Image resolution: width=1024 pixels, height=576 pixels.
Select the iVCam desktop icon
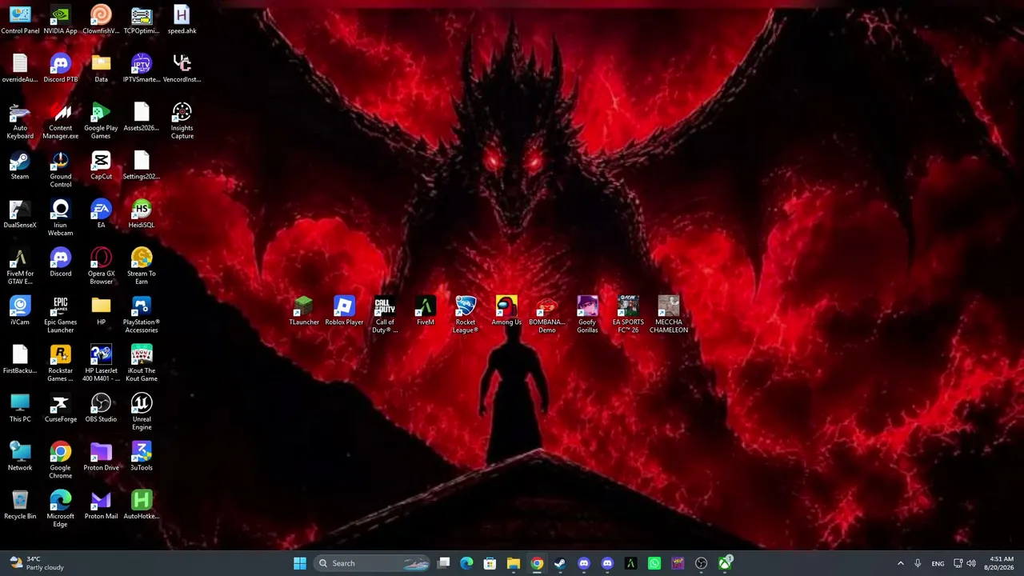pyautogui.click(x=20, y=311)
